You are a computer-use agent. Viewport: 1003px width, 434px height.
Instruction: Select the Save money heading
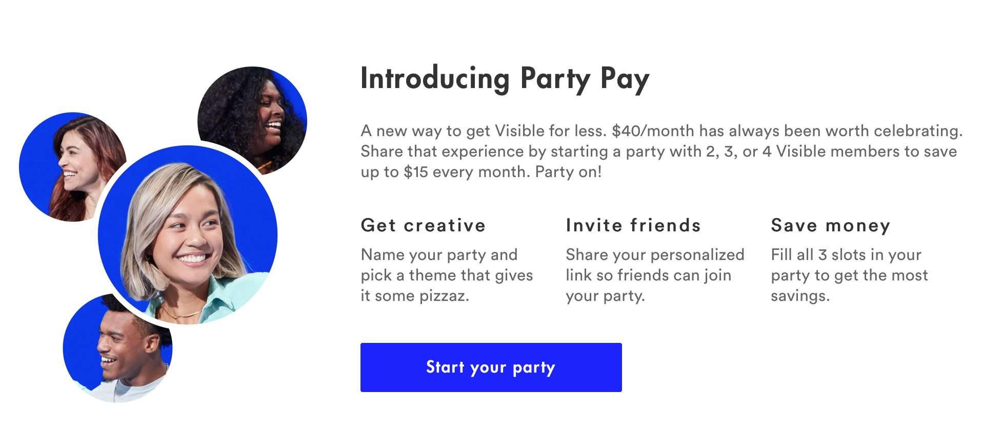[830, 226]
